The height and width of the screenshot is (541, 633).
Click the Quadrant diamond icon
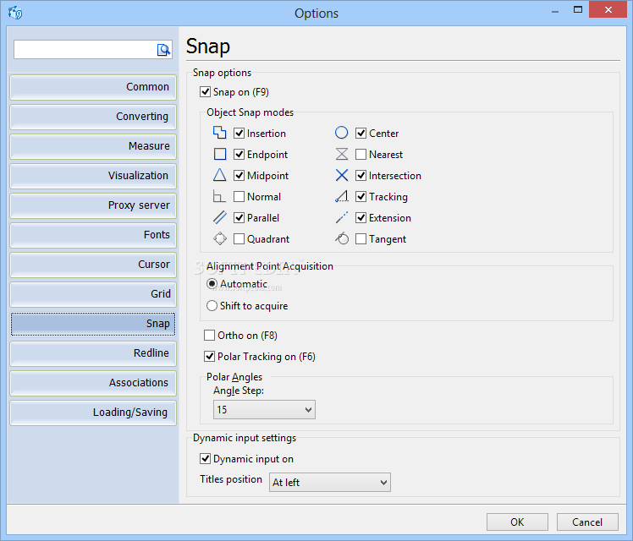tap(220, 238)
